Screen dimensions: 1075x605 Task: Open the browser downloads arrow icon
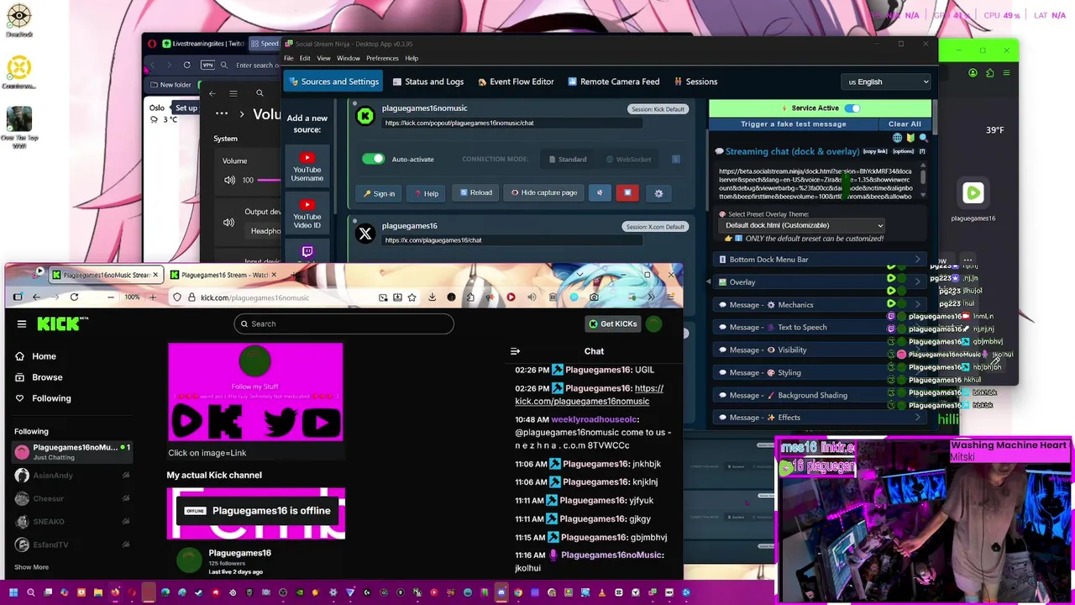click(432, 297)
